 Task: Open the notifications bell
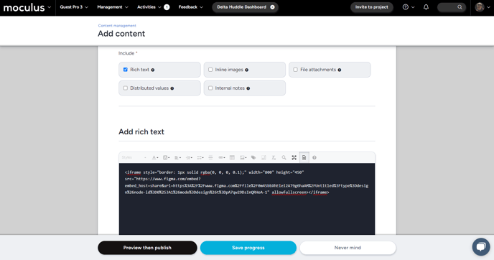[426, 7]
